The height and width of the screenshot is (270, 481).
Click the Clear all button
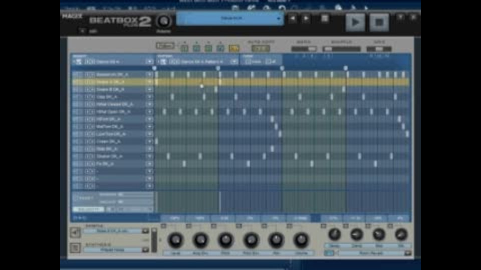[x=271, y=62]
